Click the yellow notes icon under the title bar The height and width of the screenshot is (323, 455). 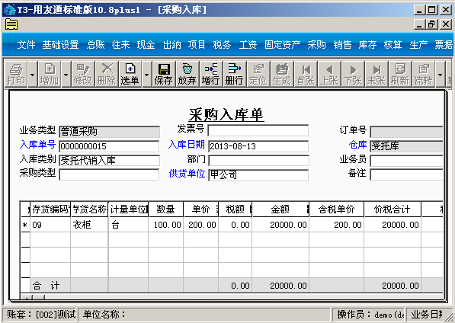[x=11, y=24]
